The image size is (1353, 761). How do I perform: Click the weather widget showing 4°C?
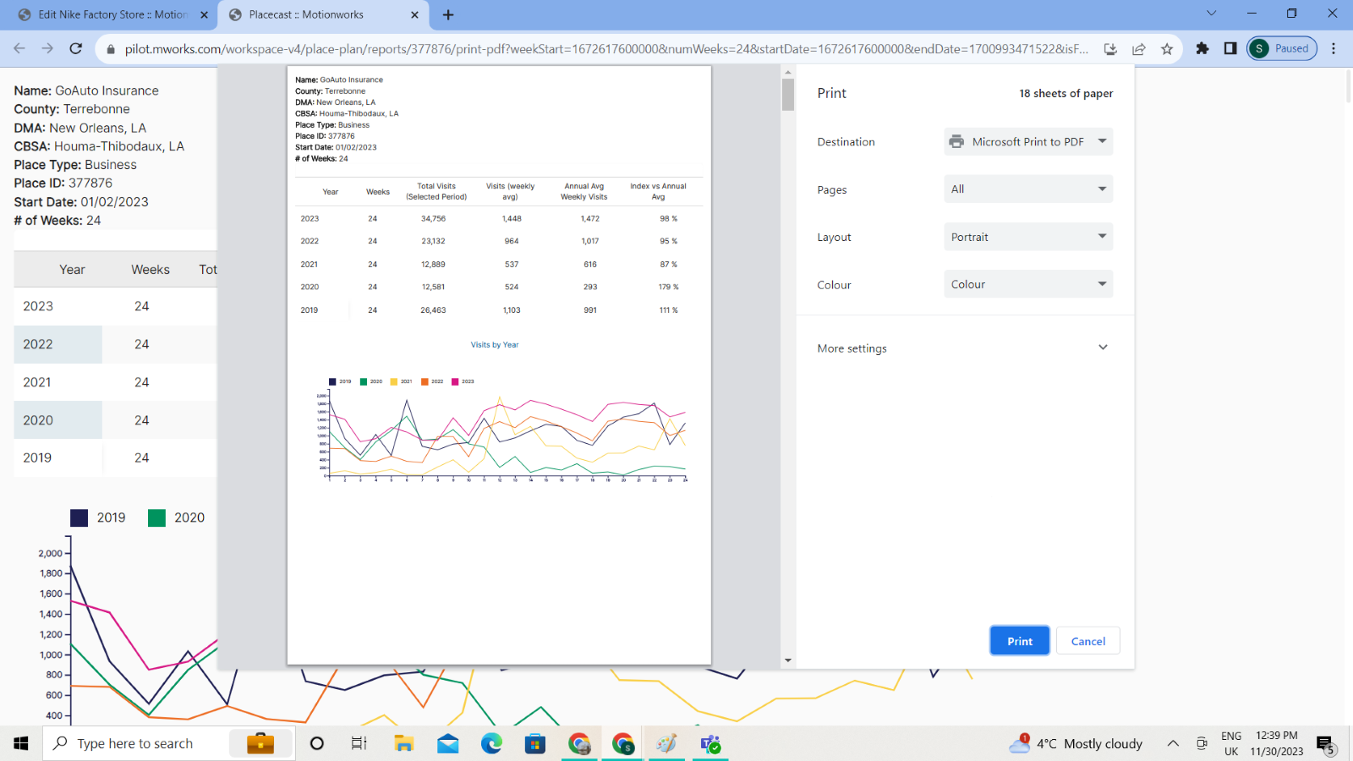click(x=1076, y=743)
